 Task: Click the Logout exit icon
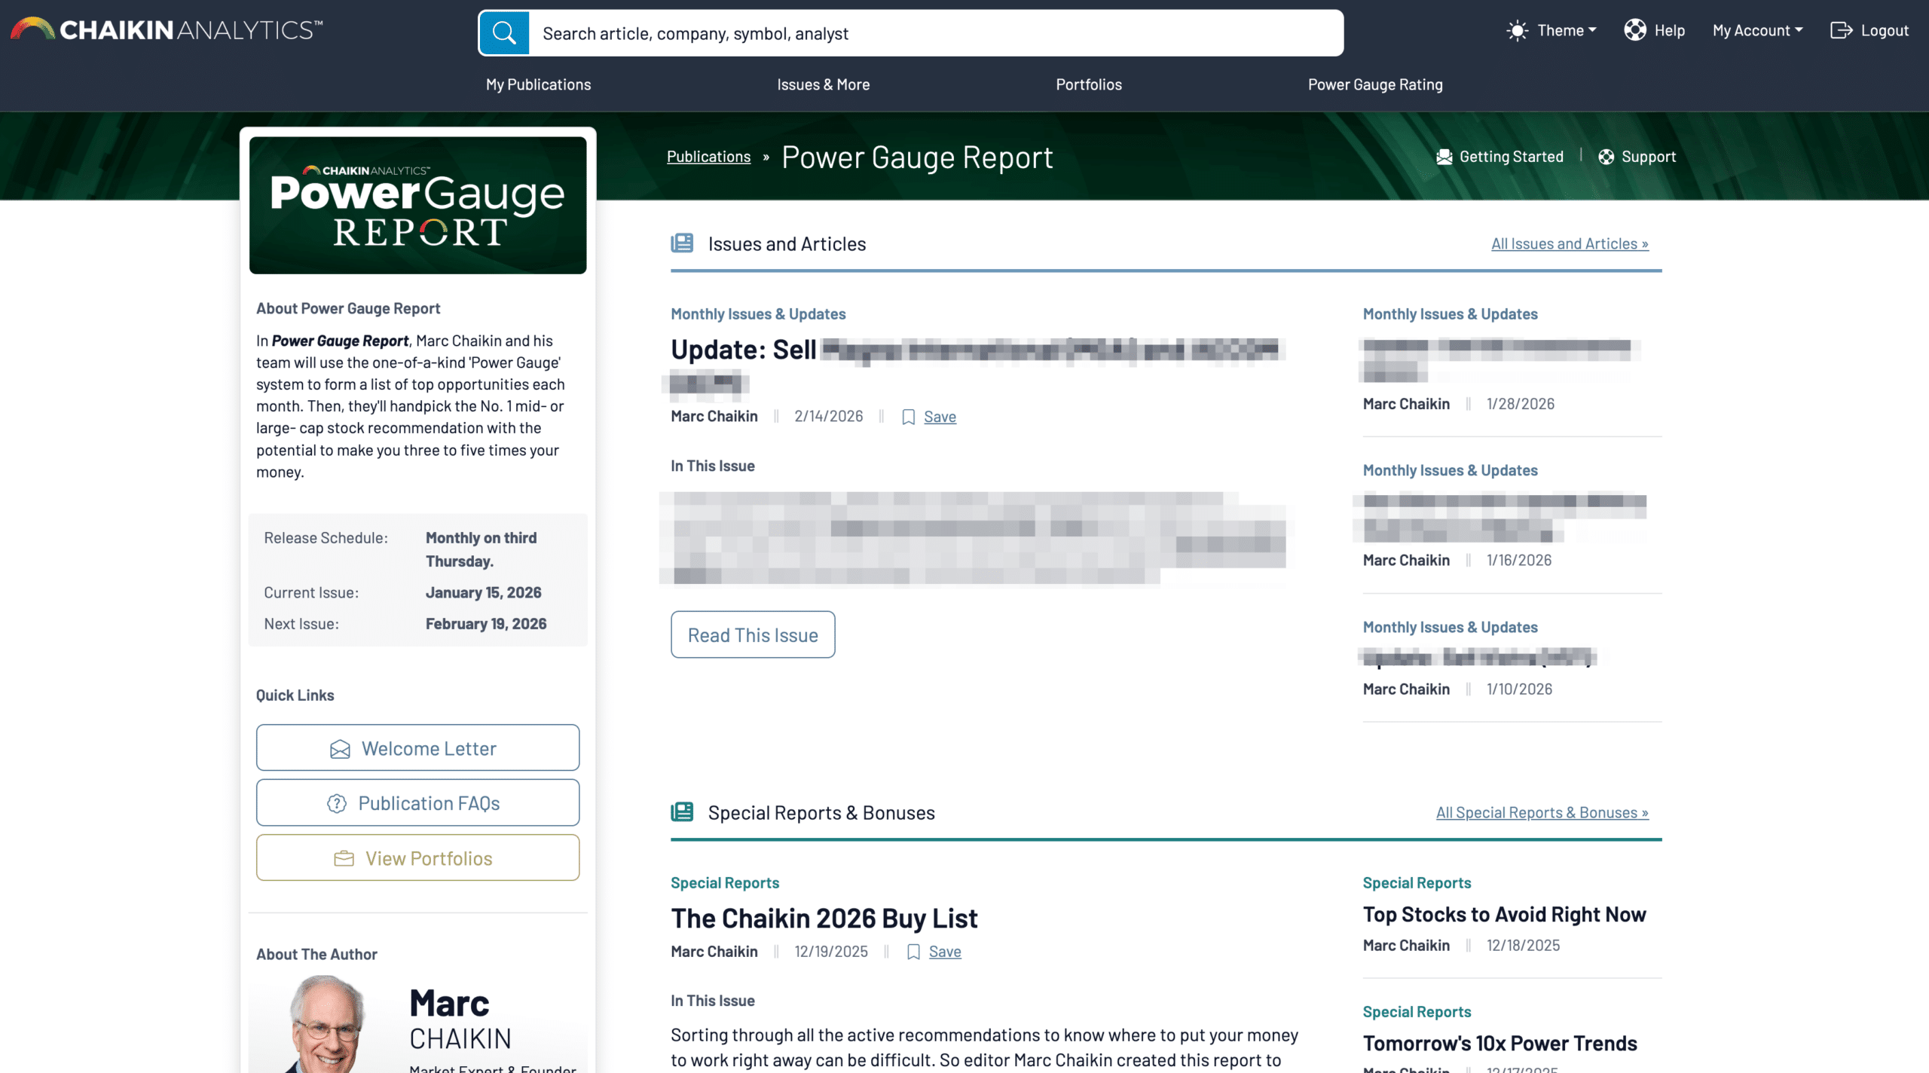coord(1841,30)
